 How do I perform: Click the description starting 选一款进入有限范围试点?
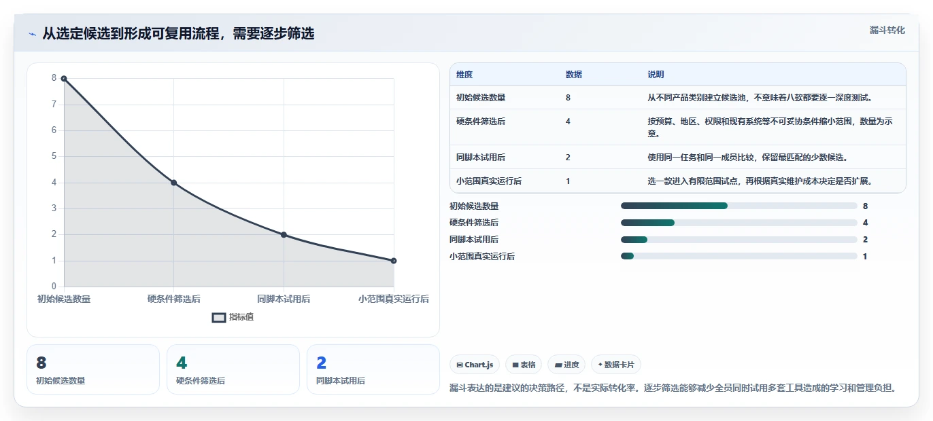760,181
